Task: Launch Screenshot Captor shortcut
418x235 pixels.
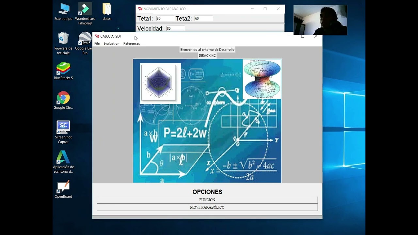Action: coord(63,132)
